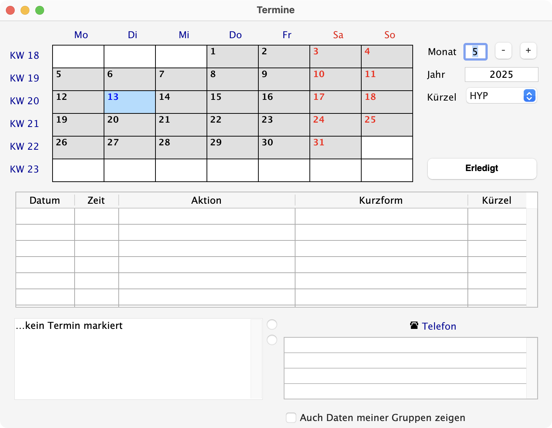Click the telephone icon next to Telefon
The image size is (552, 428).
(x=414, y=326)
